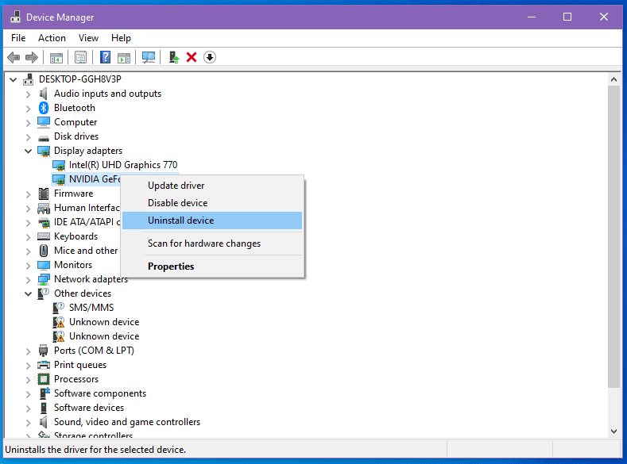Image resolution: width=627 pixels, height=464 pixels.
Task: Click the Bluetooth category icon
Action: [x=44, y=108]
